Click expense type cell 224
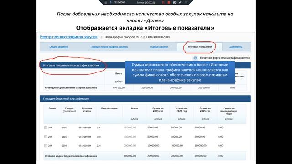This screenshot has height=164, width=292. click(x=99, y=146)
